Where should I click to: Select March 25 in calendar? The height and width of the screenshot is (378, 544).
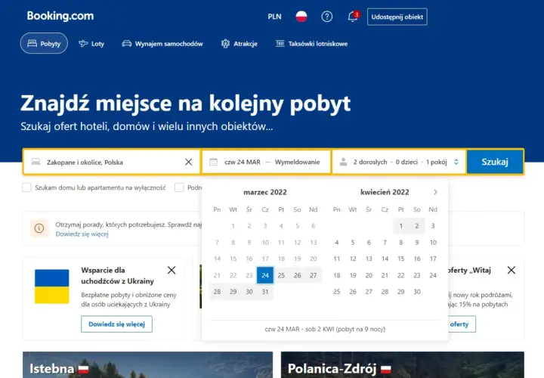(x=281, y=275)
